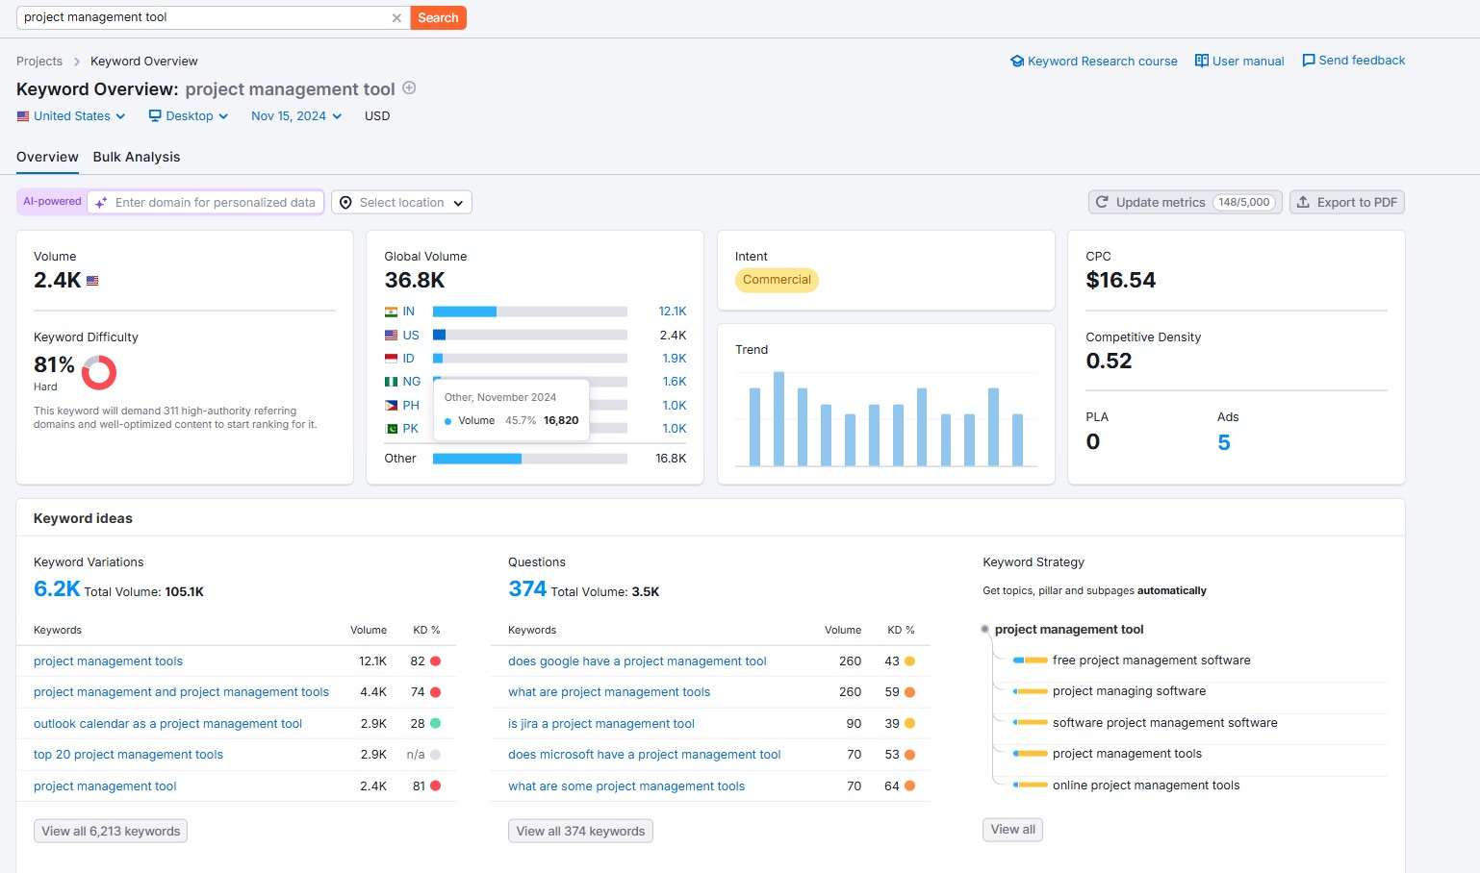Click the location pin icon
1480x873 pixels.
345,203
